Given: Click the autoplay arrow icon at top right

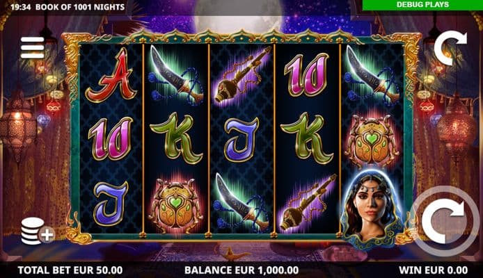Looking at the screenshot, I should (450, 48).
